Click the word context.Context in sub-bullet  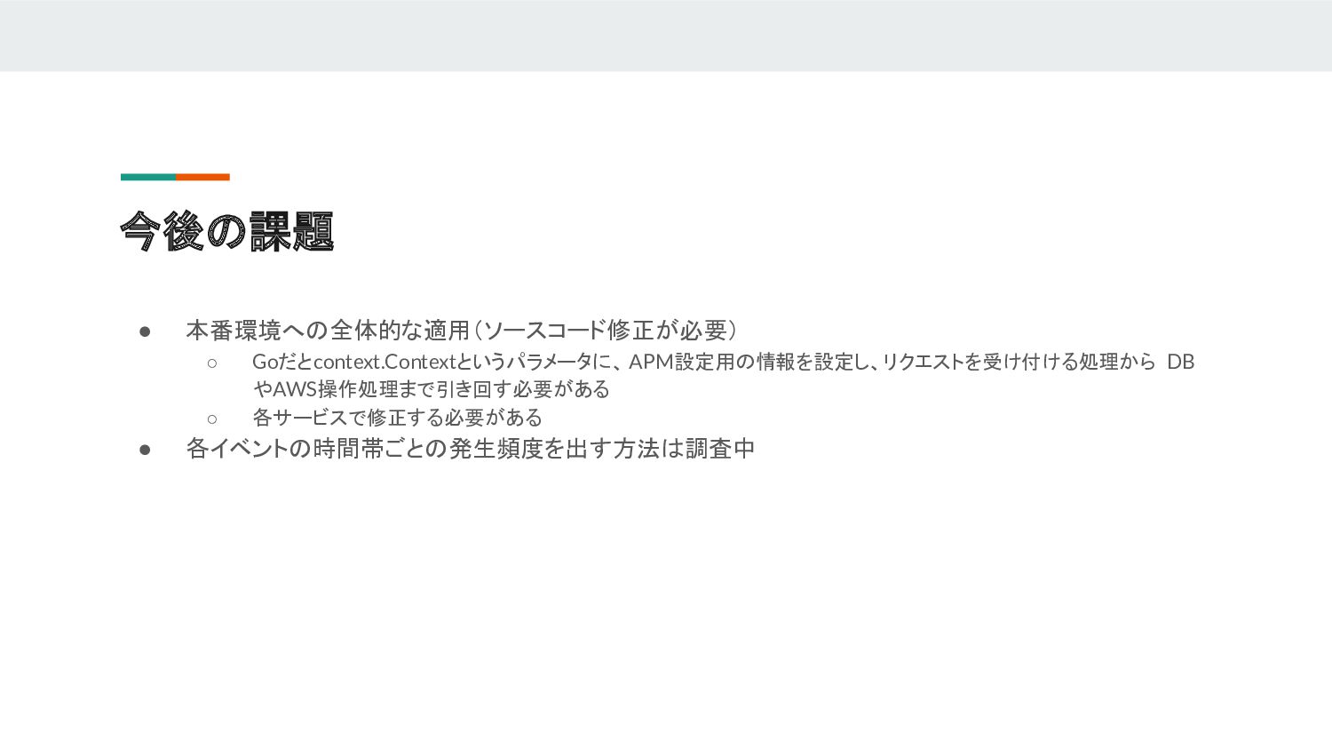384,362
